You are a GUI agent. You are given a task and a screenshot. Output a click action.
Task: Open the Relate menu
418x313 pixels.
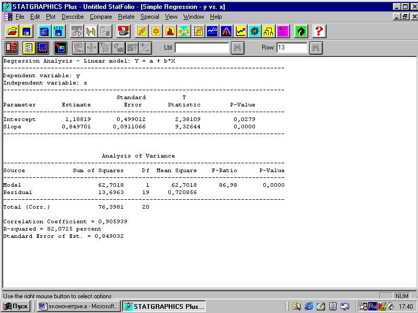[x=126, y=17]
